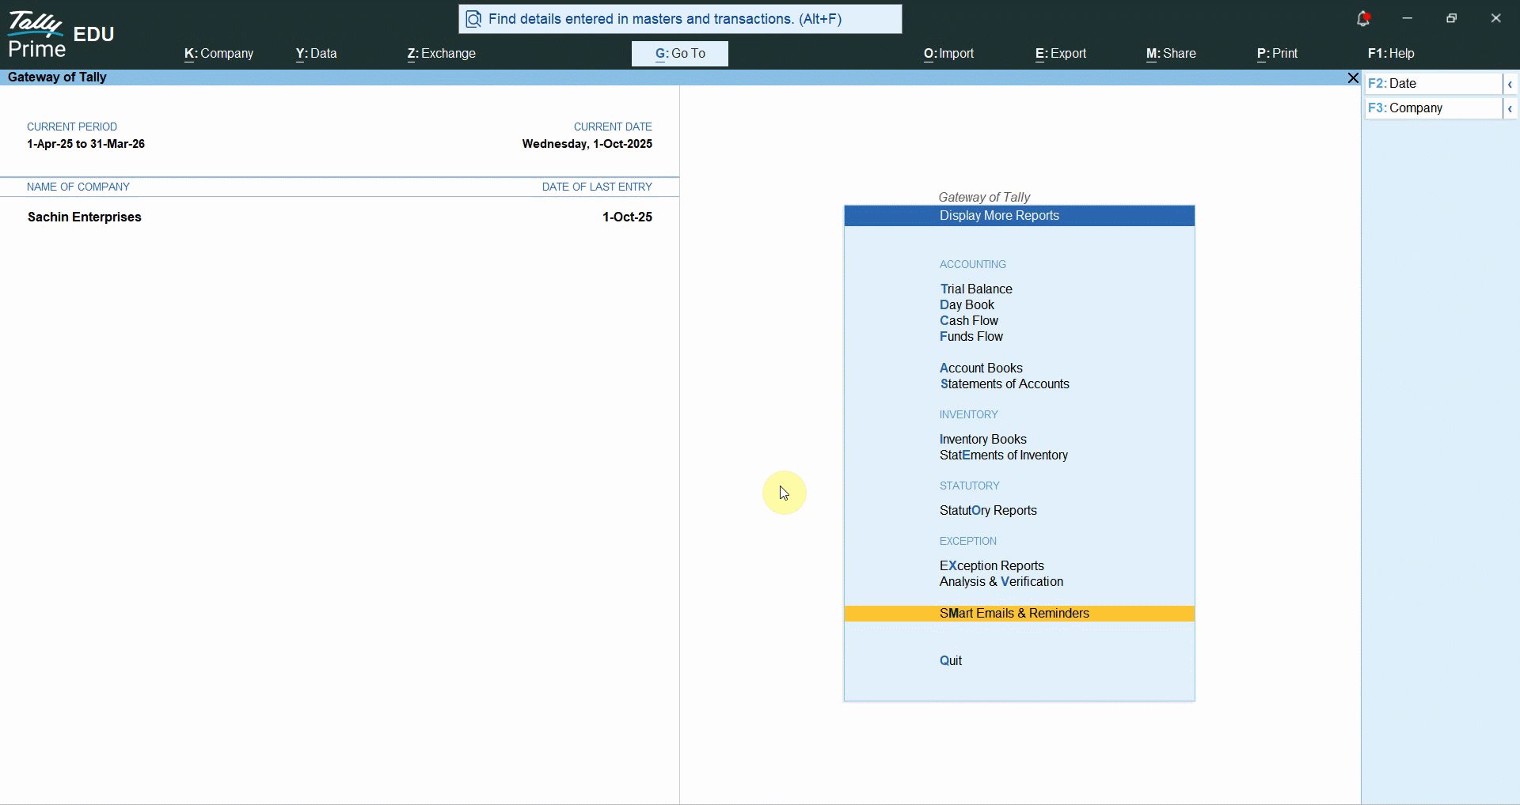Viewport: 1520px width, 805px height.
Task: Open the Export menu
Action: 1060,54
